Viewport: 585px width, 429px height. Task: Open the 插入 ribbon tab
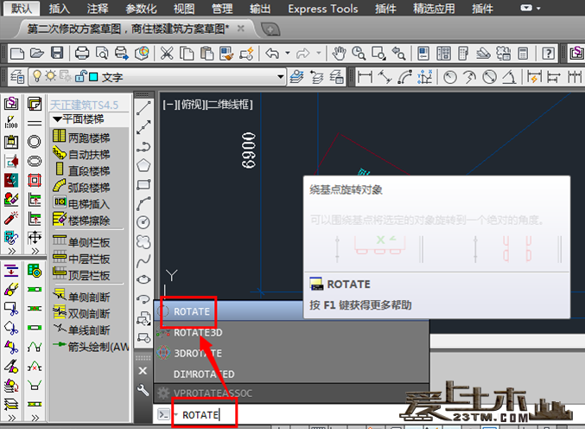[x=59, y=8]
